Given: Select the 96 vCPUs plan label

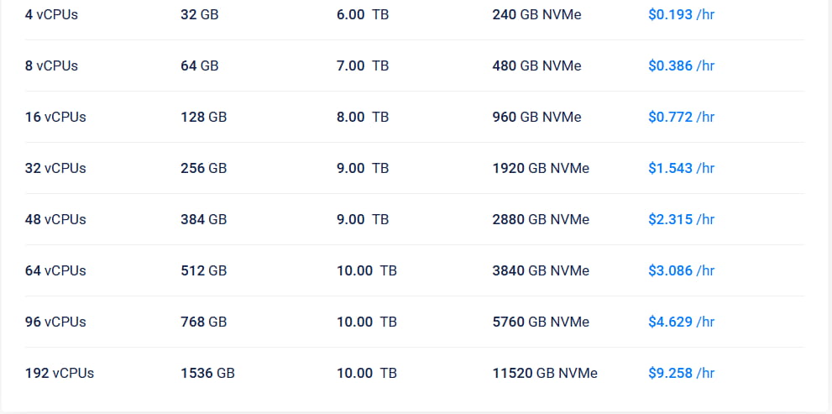Looking at the screenshot, I should 55,322.
